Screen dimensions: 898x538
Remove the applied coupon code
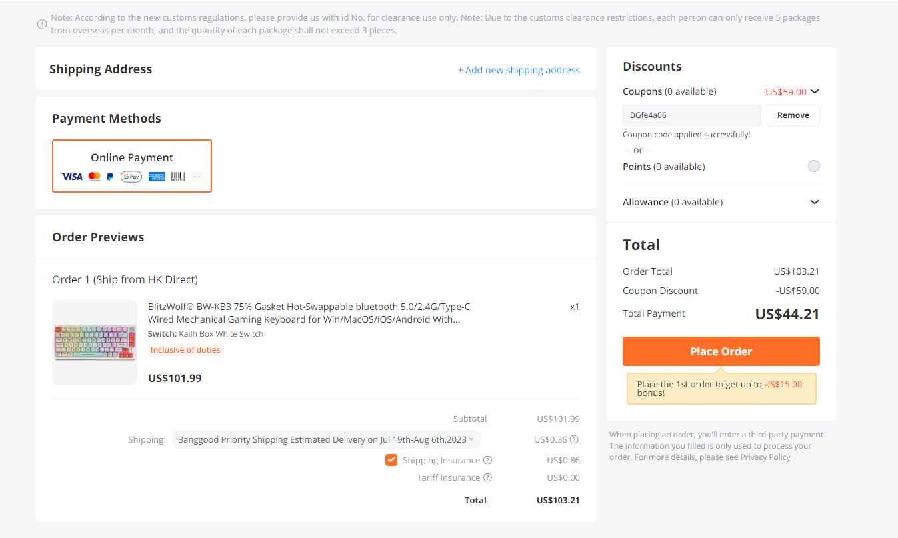(793, 115)
